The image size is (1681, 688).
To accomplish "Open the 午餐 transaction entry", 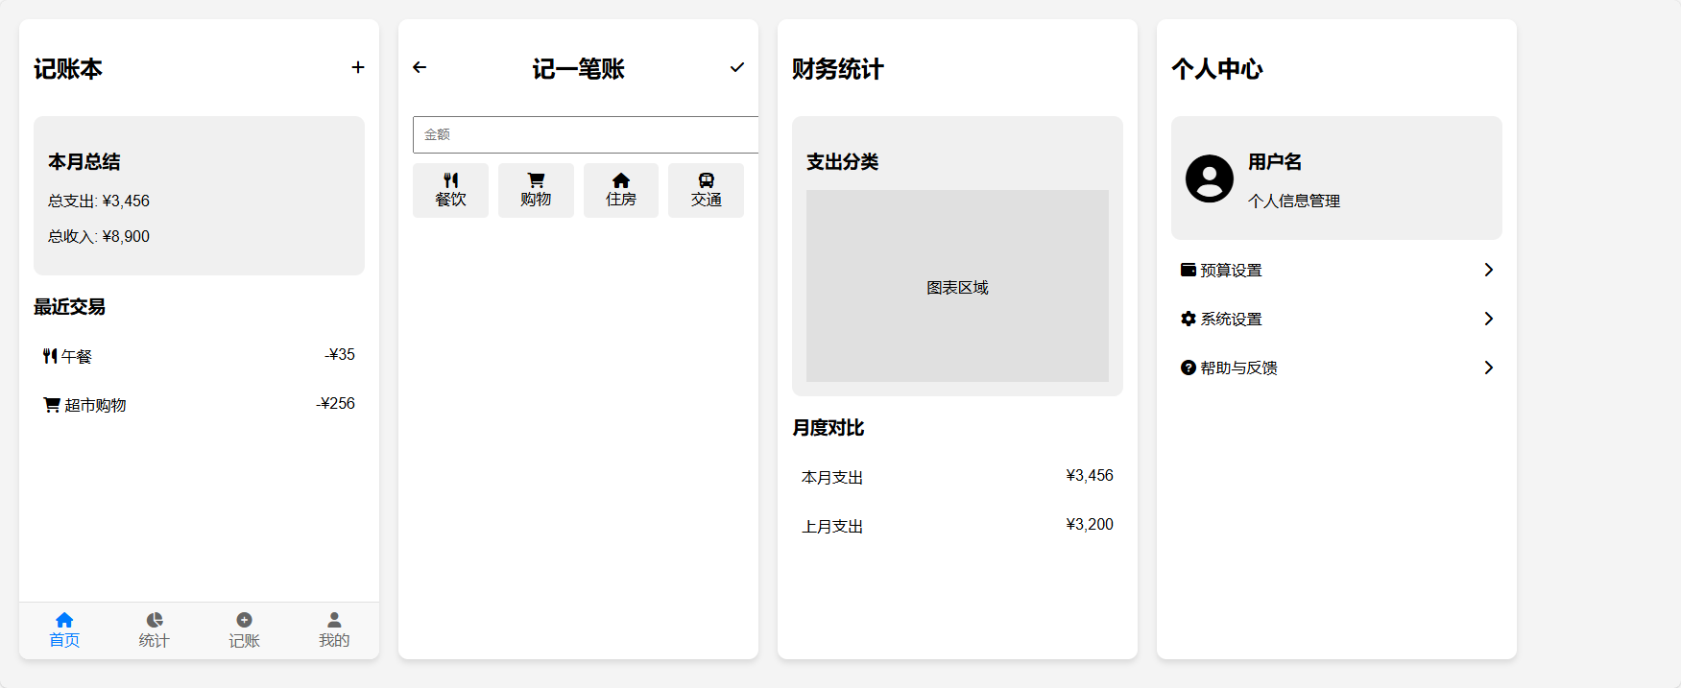I will tap(199, 356).
